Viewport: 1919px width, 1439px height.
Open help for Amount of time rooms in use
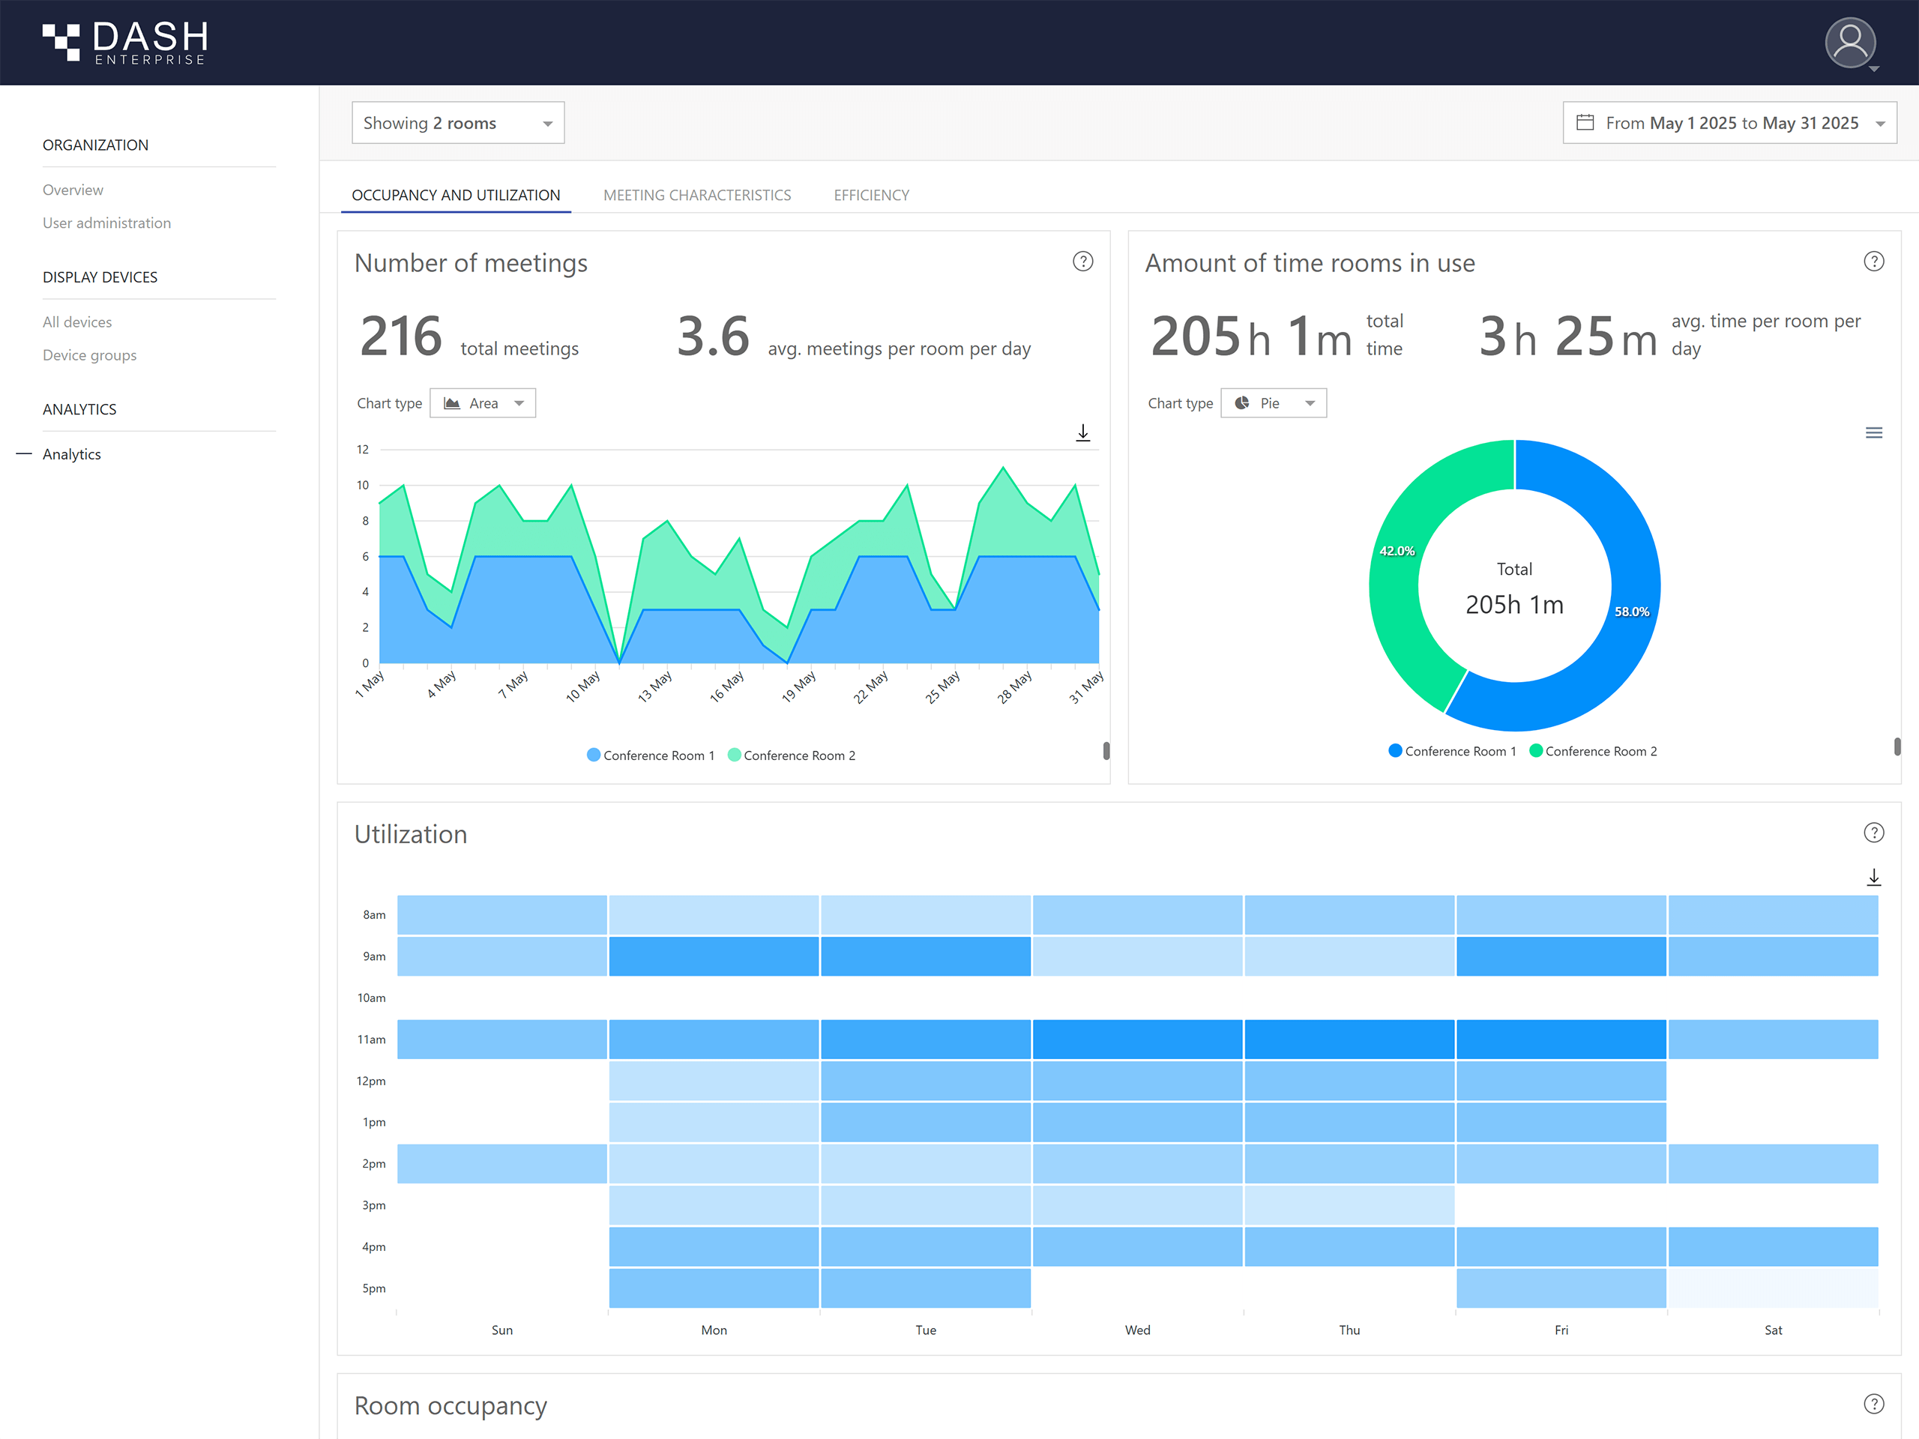point(1874,261)
